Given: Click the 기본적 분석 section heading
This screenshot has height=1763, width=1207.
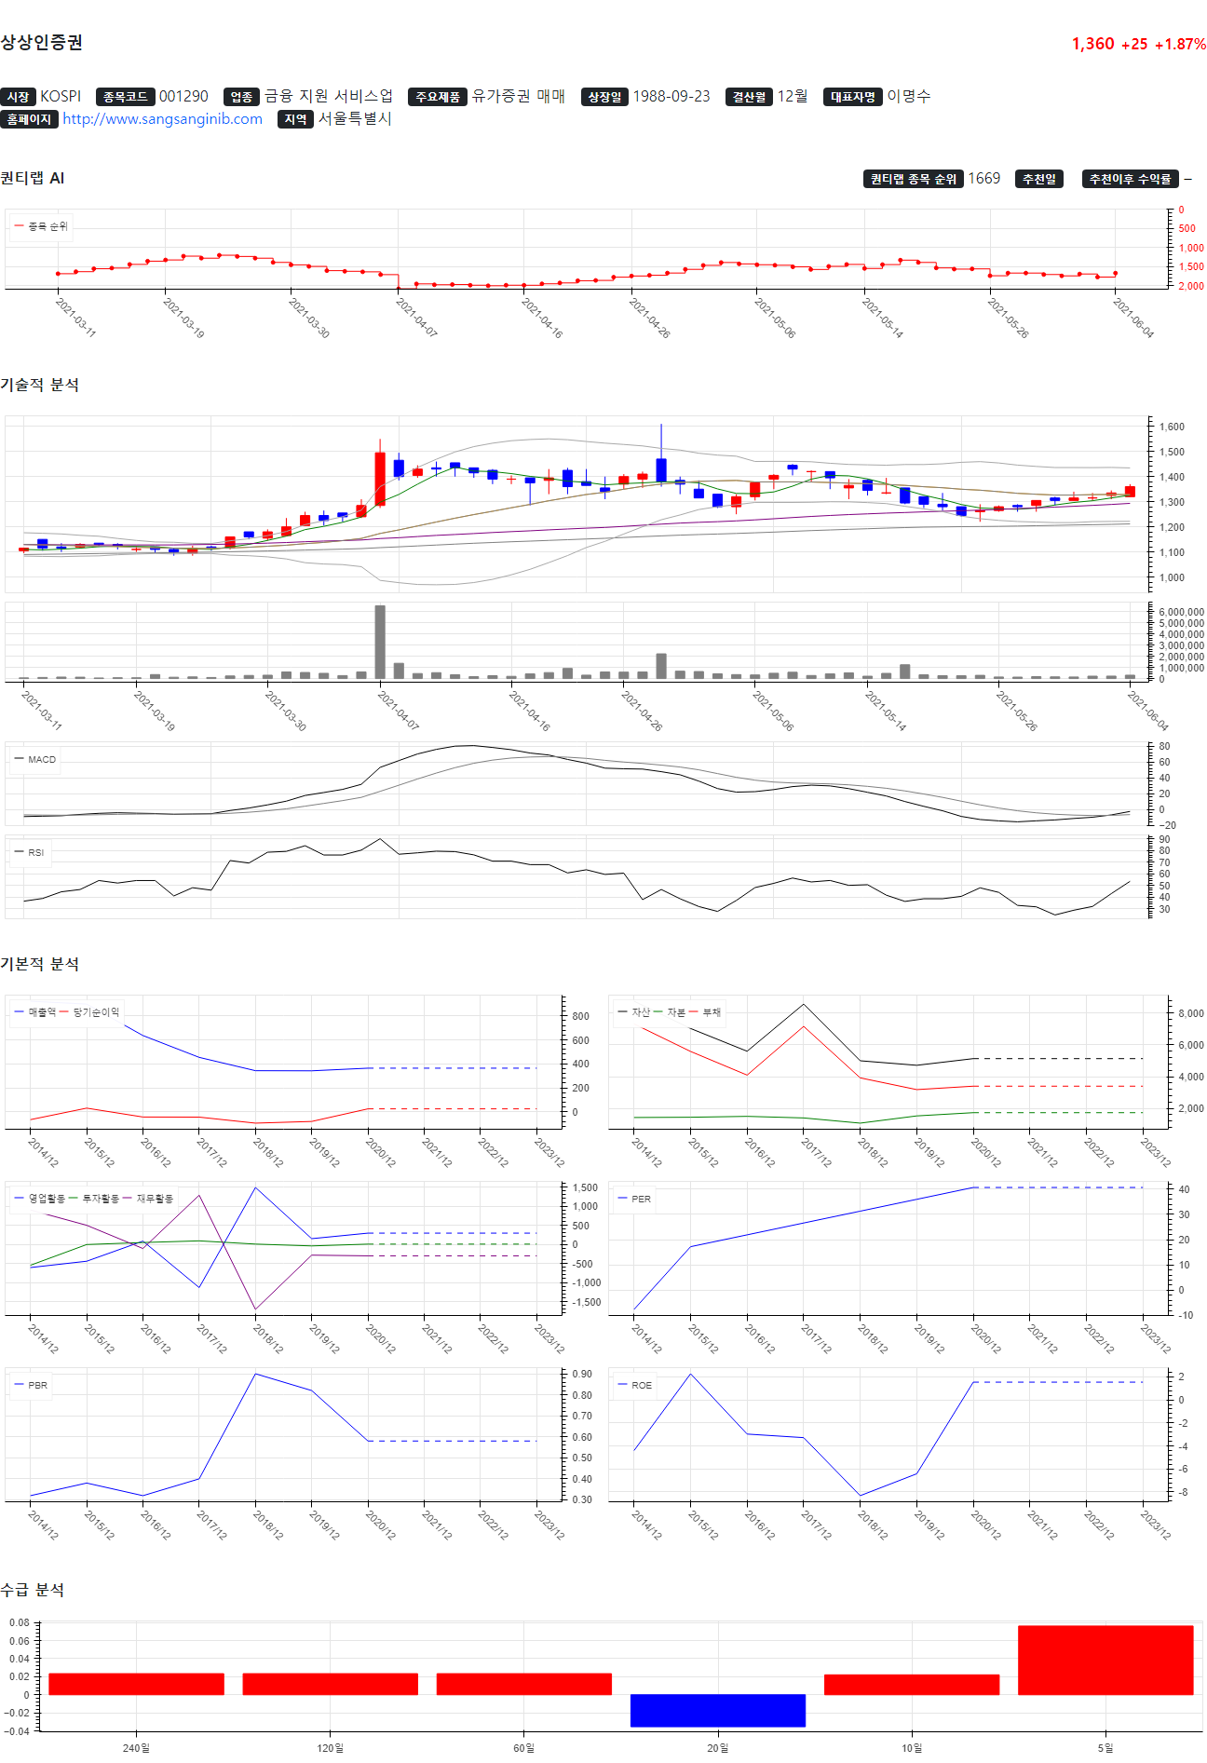Looking at the screenshot, I should [x=39, y=965].
